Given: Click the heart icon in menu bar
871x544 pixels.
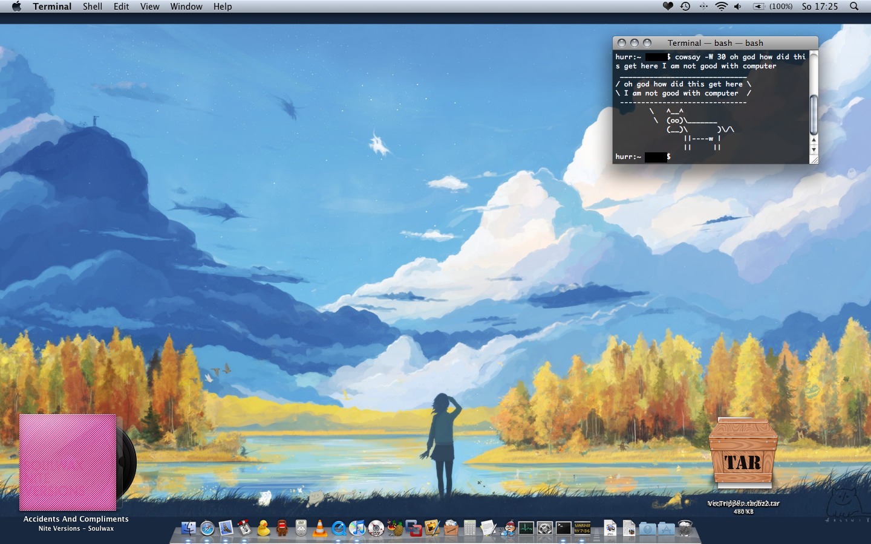Looking at the screenshot, I should point(668,7).
